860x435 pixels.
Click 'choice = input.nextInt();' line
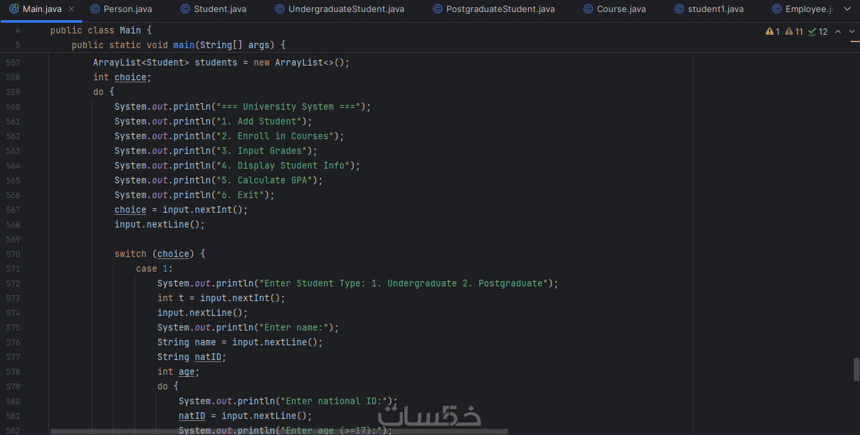pos(181,209)
